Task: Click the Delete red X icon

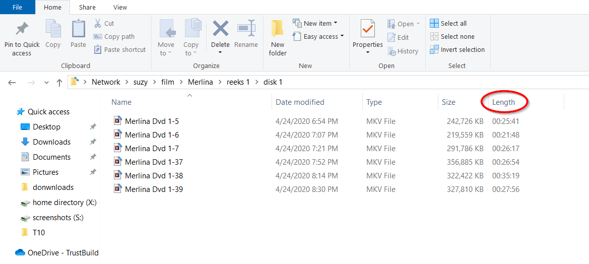Action: pyautogui.click(x=220, y=29)
